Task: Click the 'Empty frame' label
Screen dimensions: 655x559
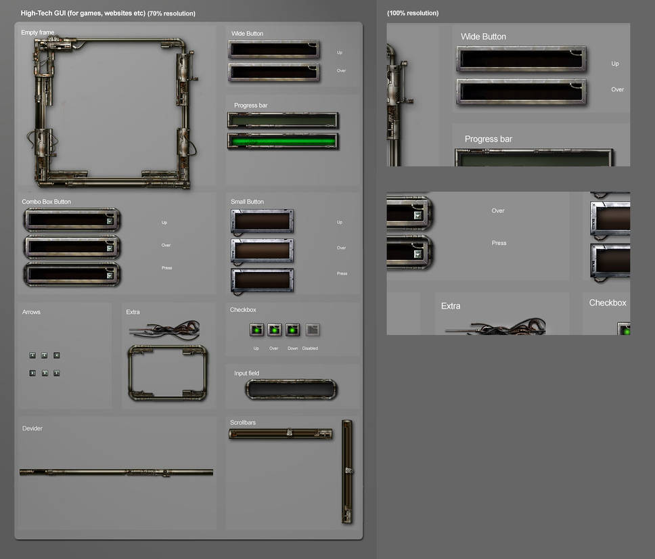Action: pos(38,32)
